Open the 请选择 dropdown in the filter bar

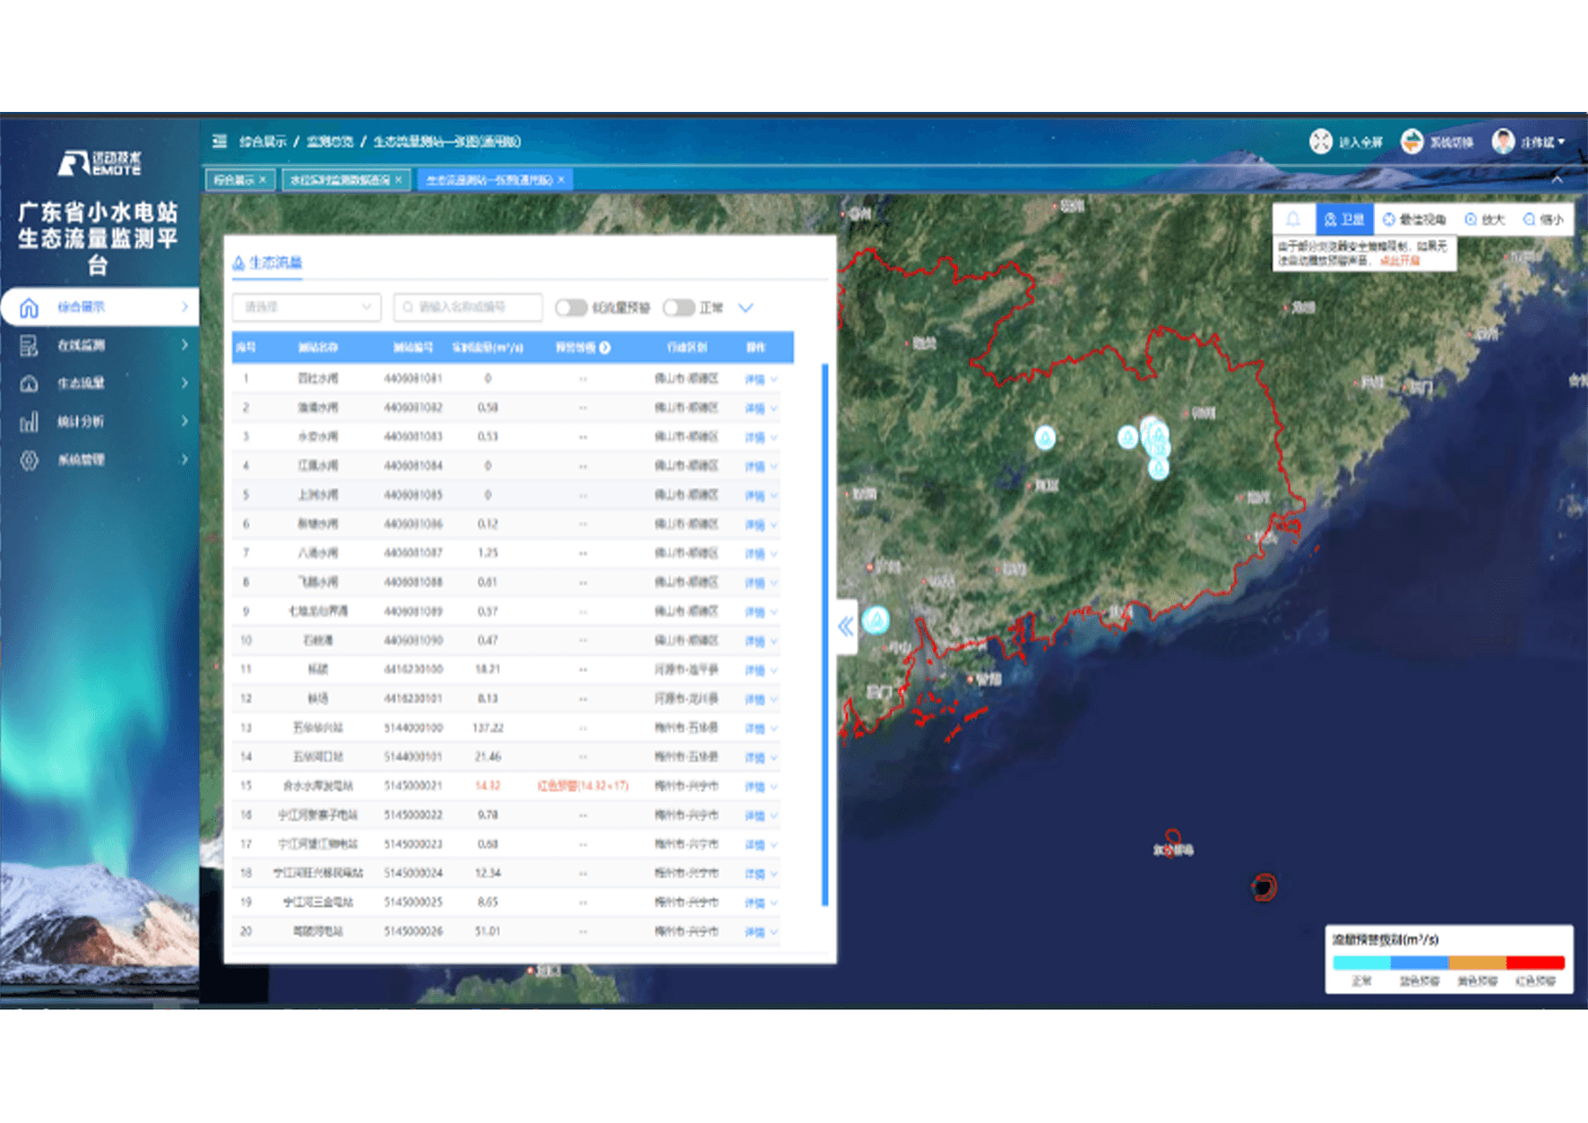[x=306, y=307]
